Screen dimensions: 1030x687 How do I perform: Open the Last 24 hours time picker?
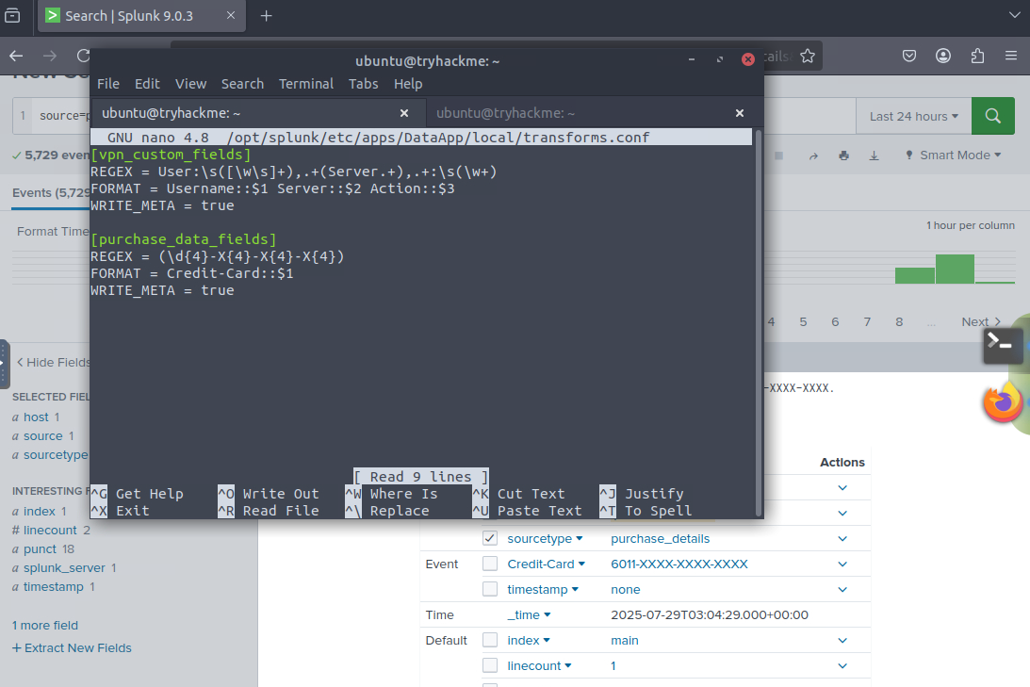pos(912,116)
